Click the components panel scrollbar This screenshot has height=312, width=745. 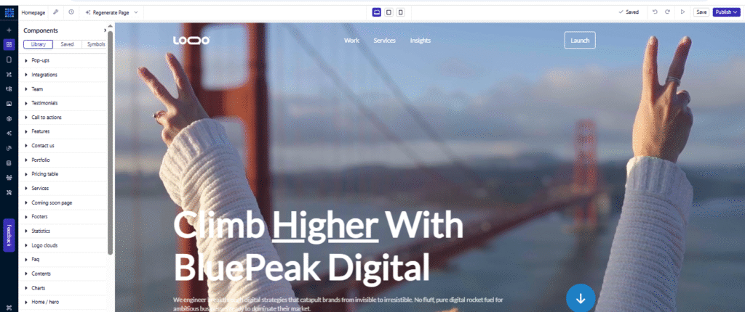[111, 142]
